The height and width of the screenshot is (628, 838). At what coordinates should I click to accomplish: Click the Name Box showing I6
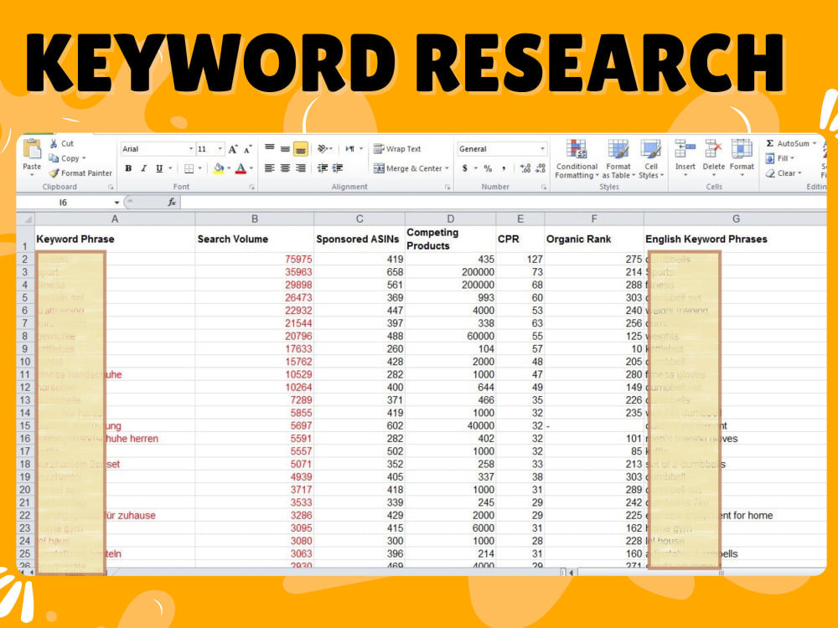point(63,203)
